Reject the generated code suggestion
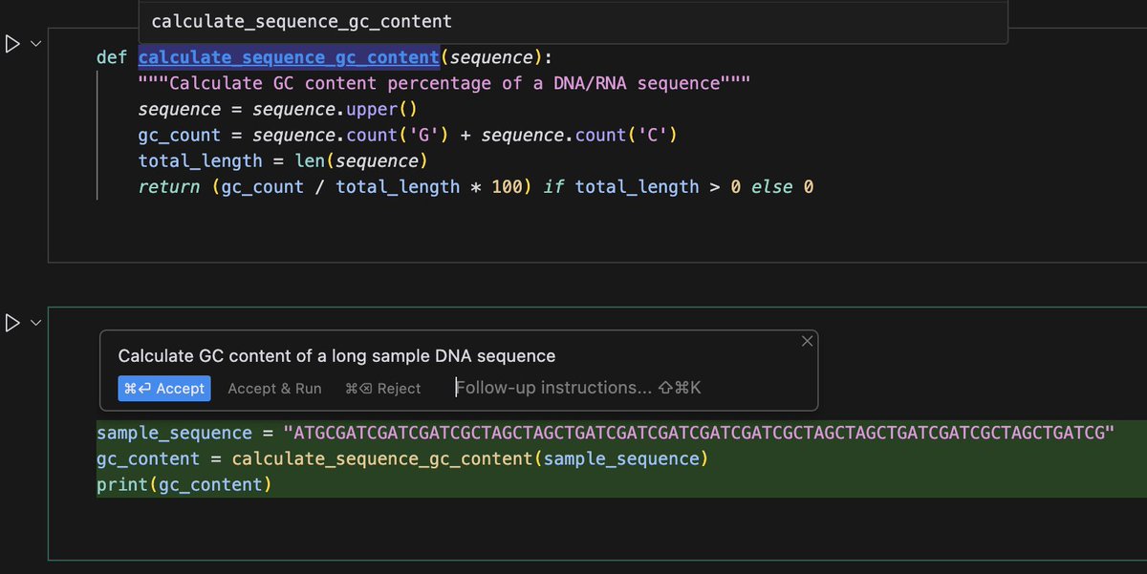 tap(383, 388)
